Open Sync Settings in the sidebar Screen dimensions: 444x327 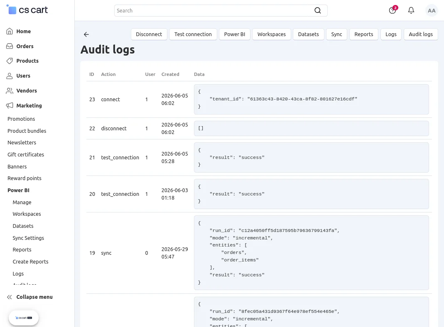(28, 238)
